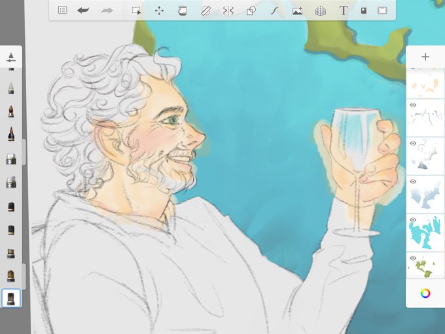445x334 pixels.
Task: Select the pencil line sketch layer thumbnail
Action: click(x=425, y=117)
